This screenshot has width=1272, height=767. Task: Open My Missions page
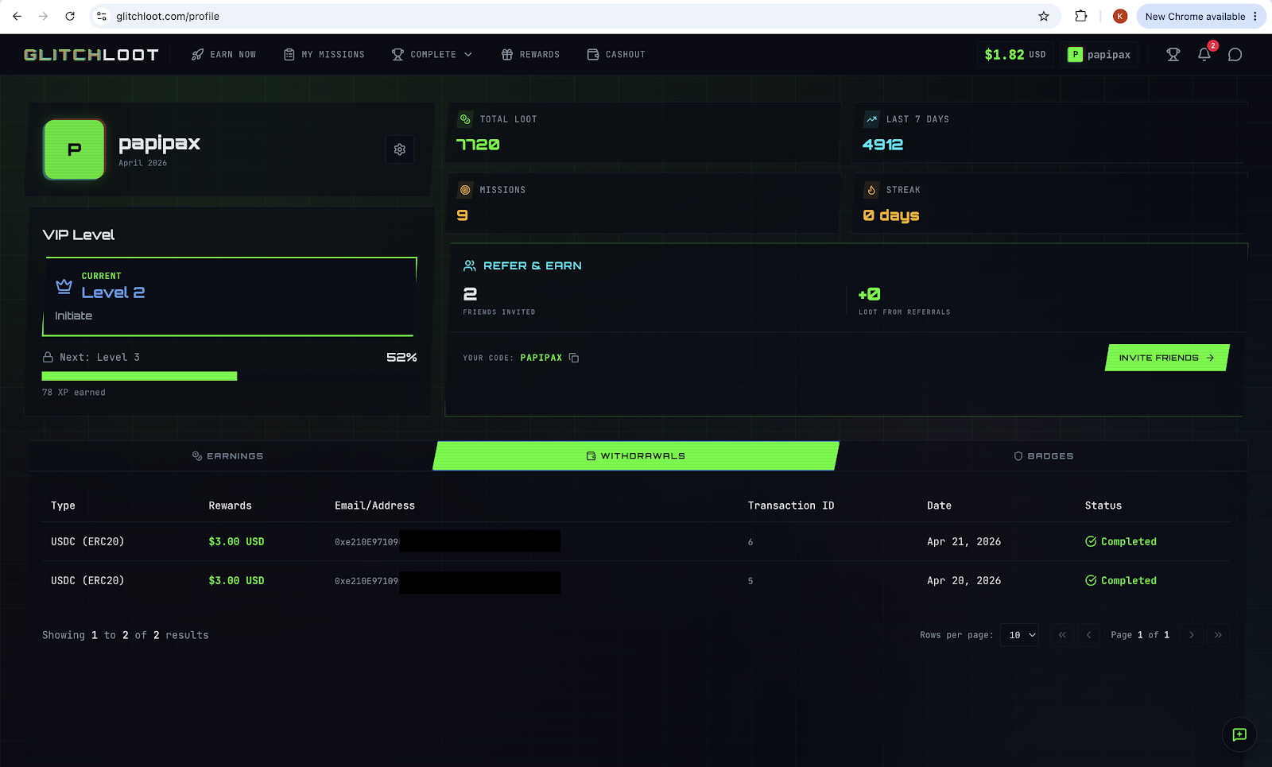click(324, 55)
